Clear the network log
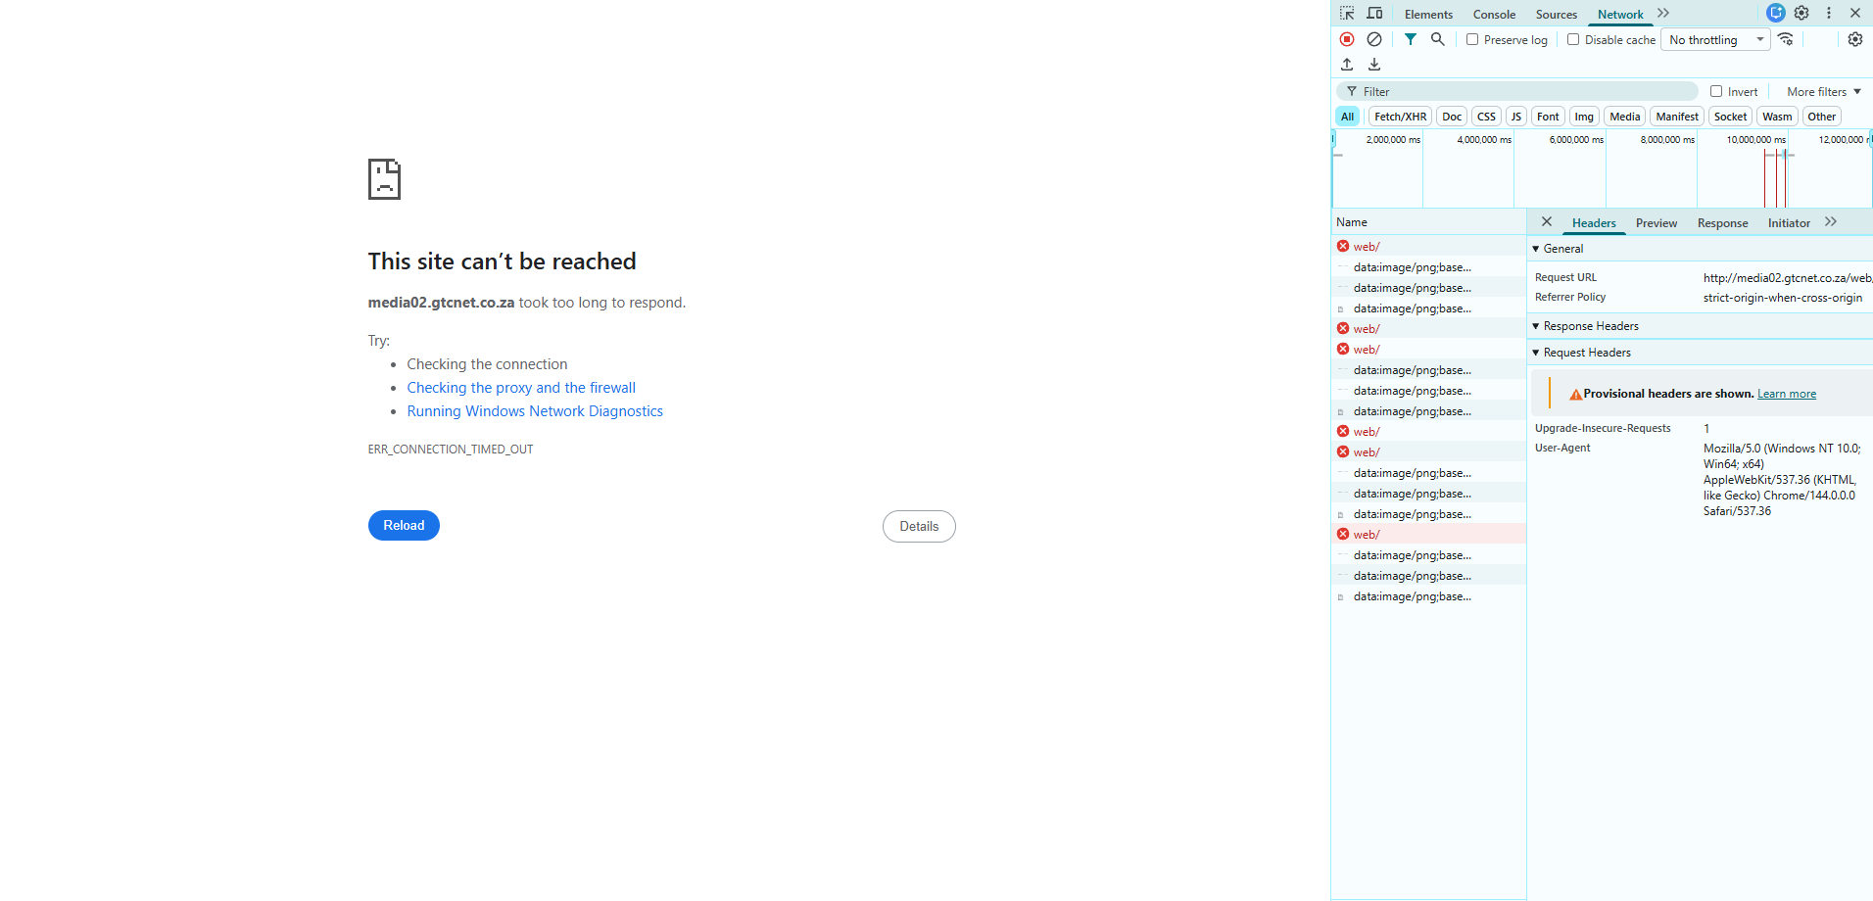 point(1374,39)
